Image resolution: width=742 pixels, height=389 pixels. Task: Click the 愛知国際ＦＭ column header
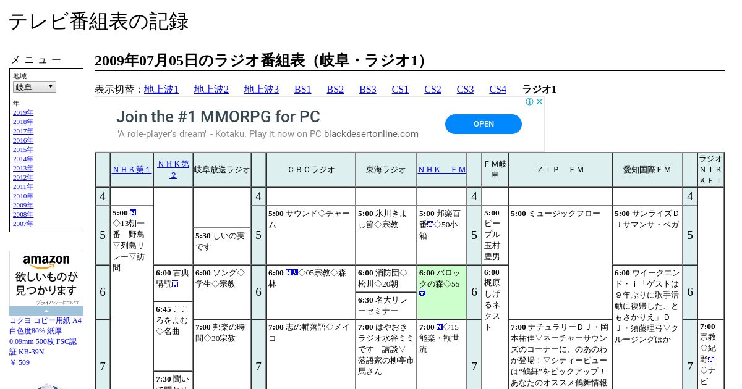(x=647, y=170)
